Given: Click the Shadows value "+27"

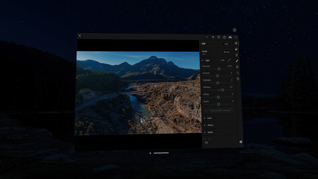Looking at the screenshot, I should coord(231,87).
